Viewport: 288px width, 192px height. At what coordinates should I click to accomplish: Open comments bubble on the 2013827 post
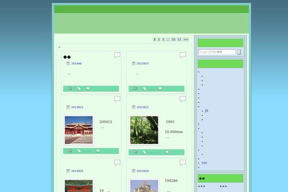coord(182,55)
